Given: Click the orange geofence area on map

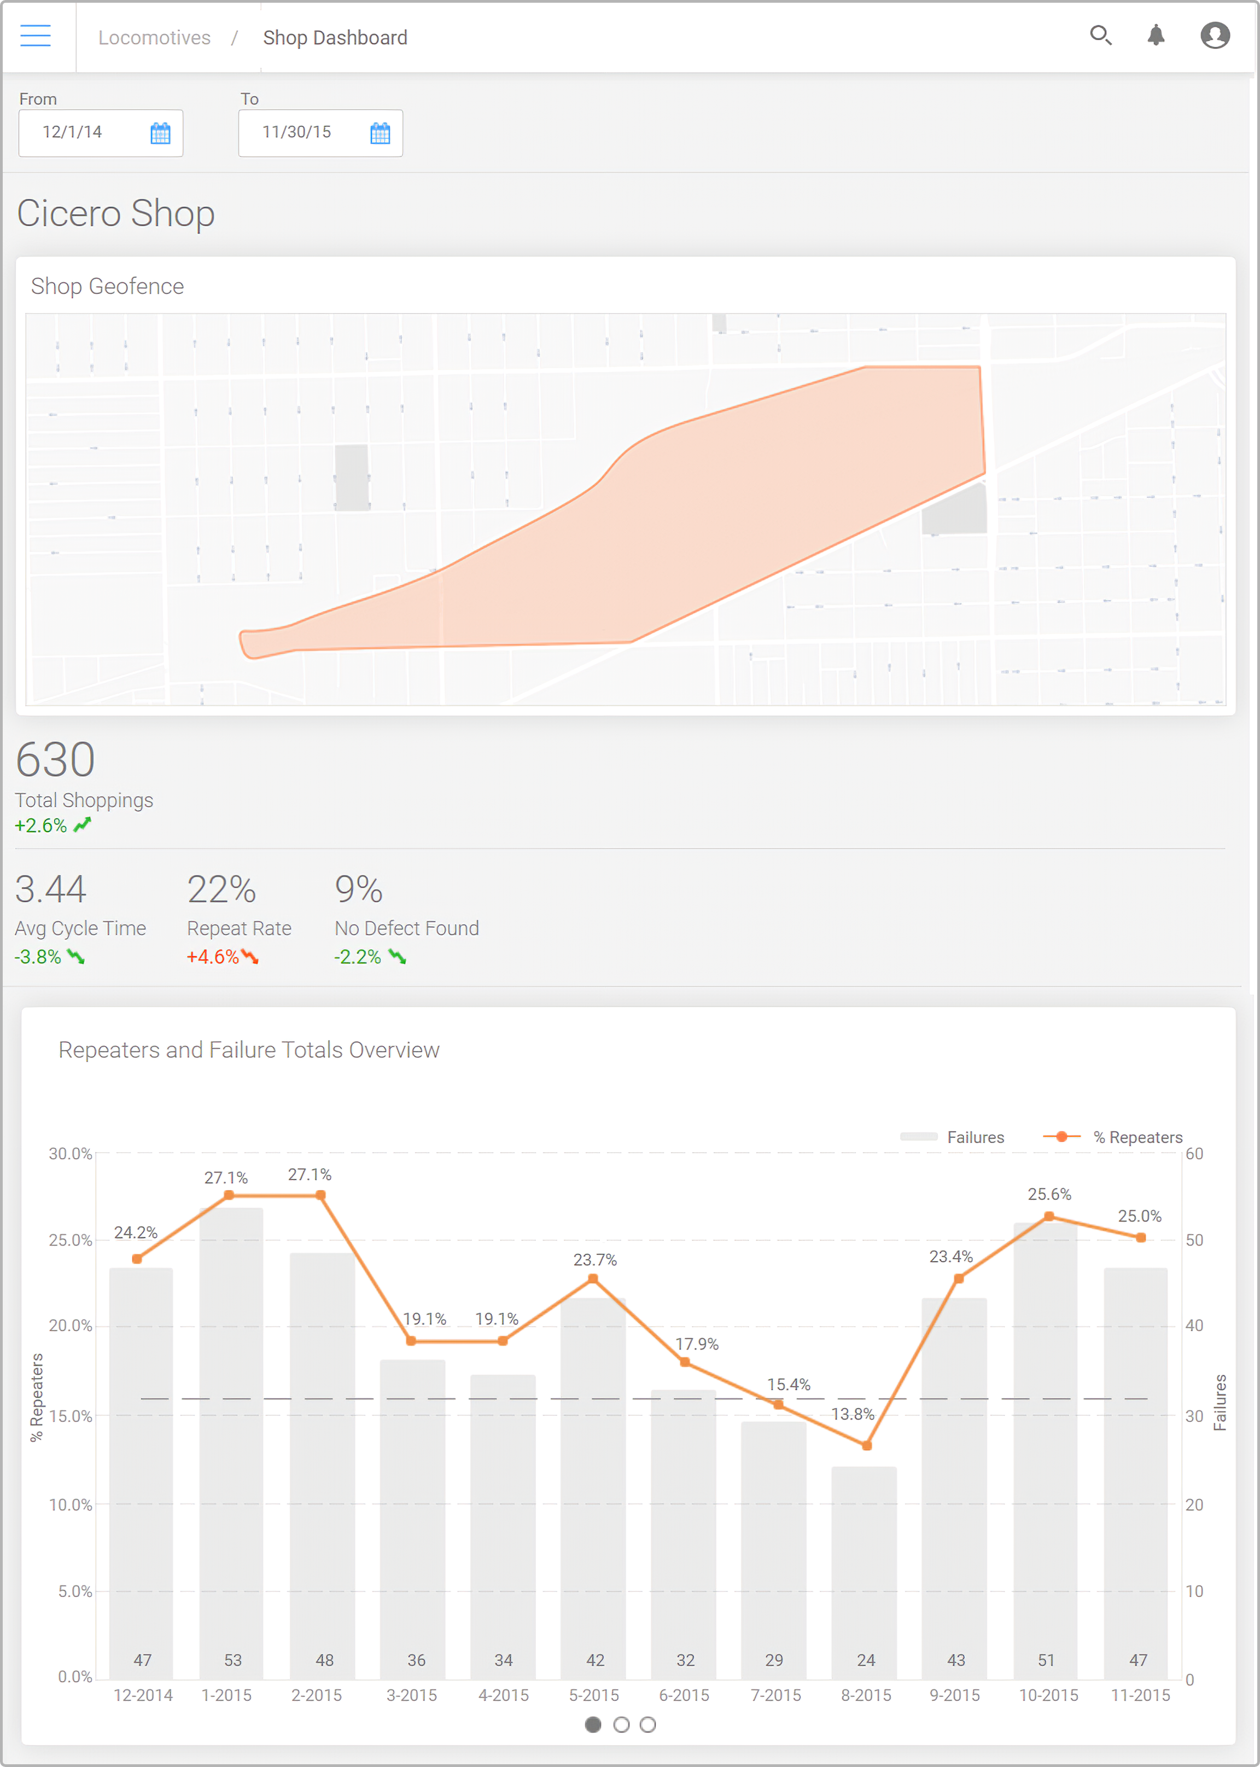Looking at the screenshot, I should [x=698, y=528].
